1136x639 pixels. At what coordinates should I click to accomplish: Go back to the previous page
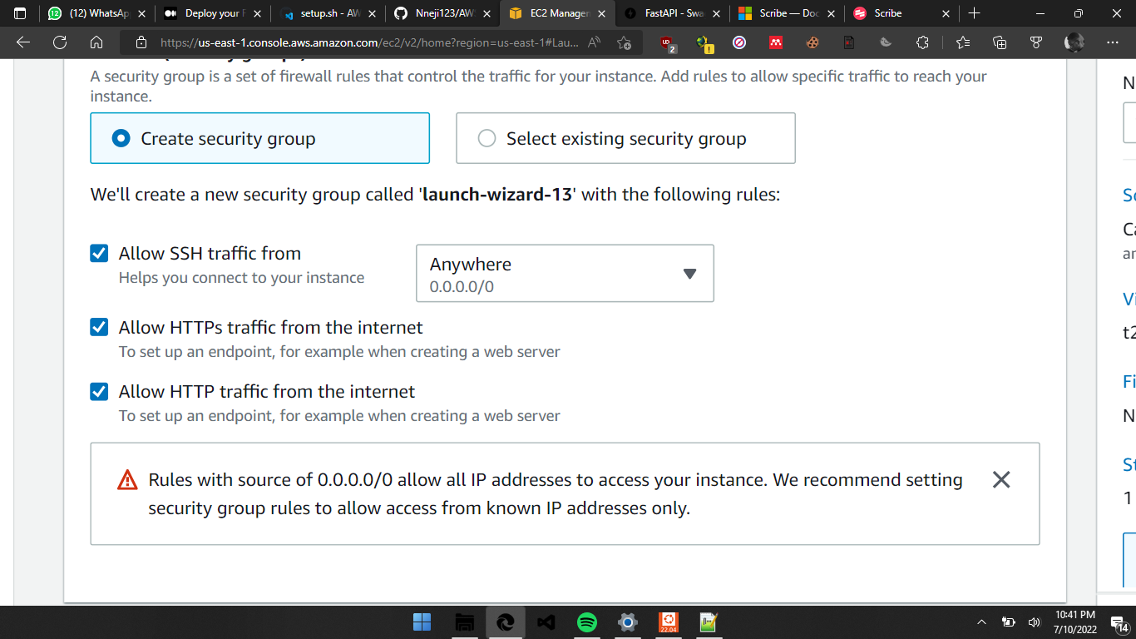tap(23, 42)
